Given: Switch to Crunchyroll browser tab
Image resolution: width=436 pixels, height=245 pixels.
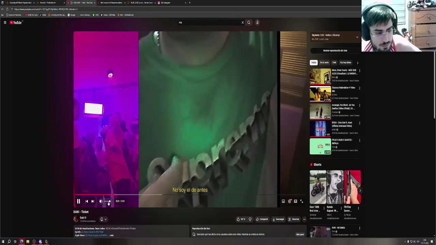Looking at the screenshot, I should click(20, 3).
